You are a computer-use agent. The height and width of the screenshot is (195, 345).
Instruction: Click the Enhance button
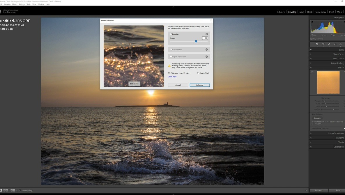click(x=199, y=85)
